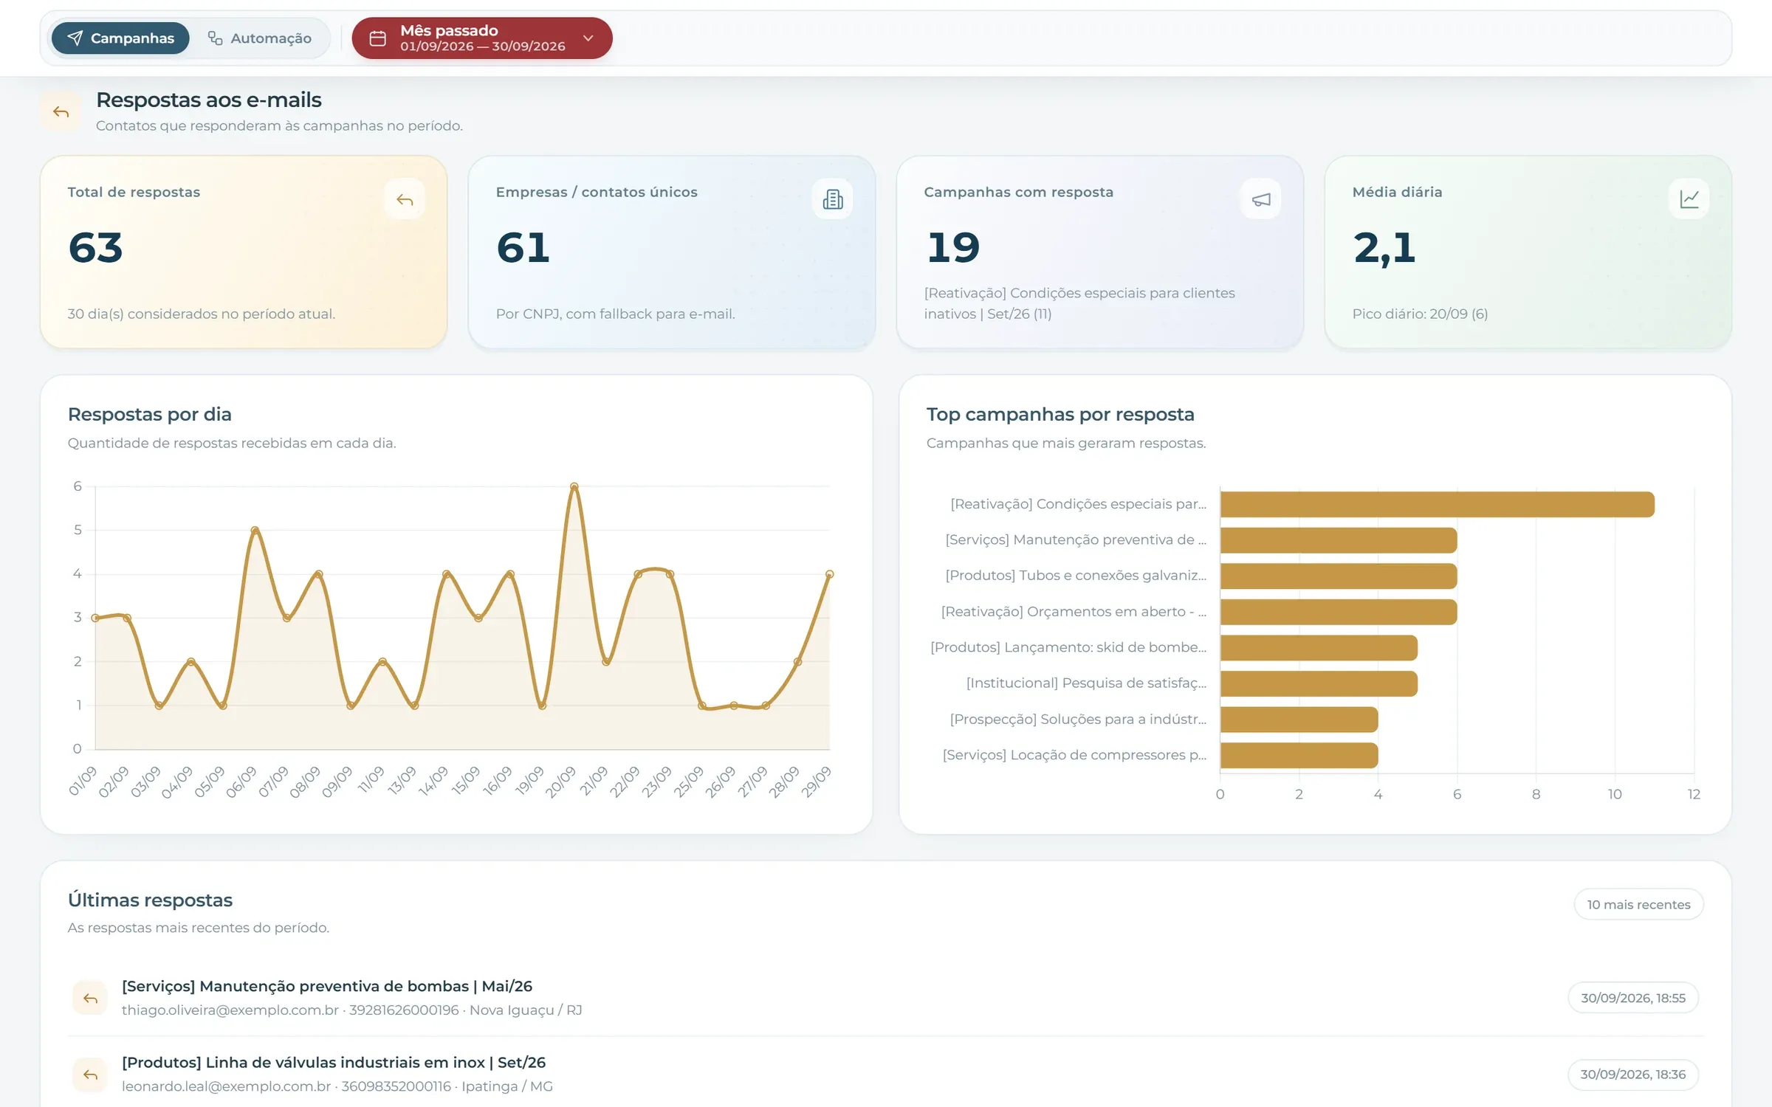Click the bar for Reativação Orçamentos em aberto

[x=1339, y=612]
